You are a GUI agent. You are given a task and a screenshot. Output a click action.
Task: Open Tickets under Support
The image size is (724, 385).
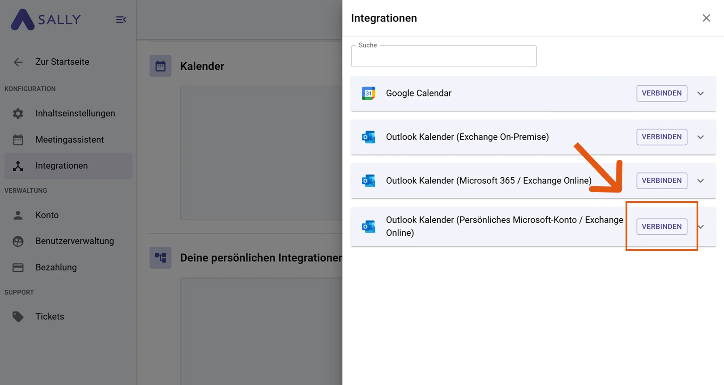point(68,317)
